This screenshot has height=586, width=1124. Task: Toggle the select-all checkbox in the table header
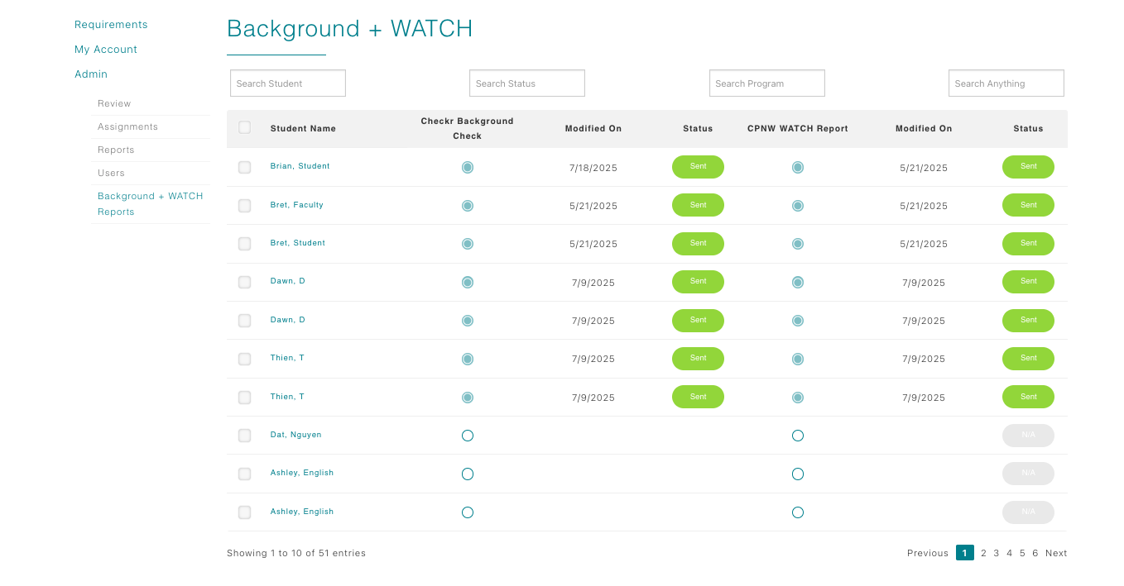point(244,128)
